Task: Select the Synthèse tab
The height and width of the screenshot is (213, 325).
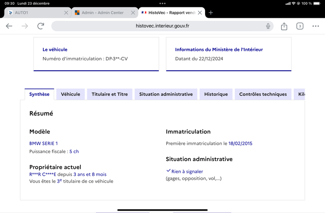Action: [x=39, y=95]
